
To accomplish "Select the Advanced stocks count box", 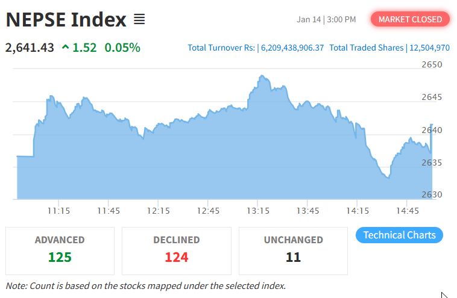I will point(60,250).
